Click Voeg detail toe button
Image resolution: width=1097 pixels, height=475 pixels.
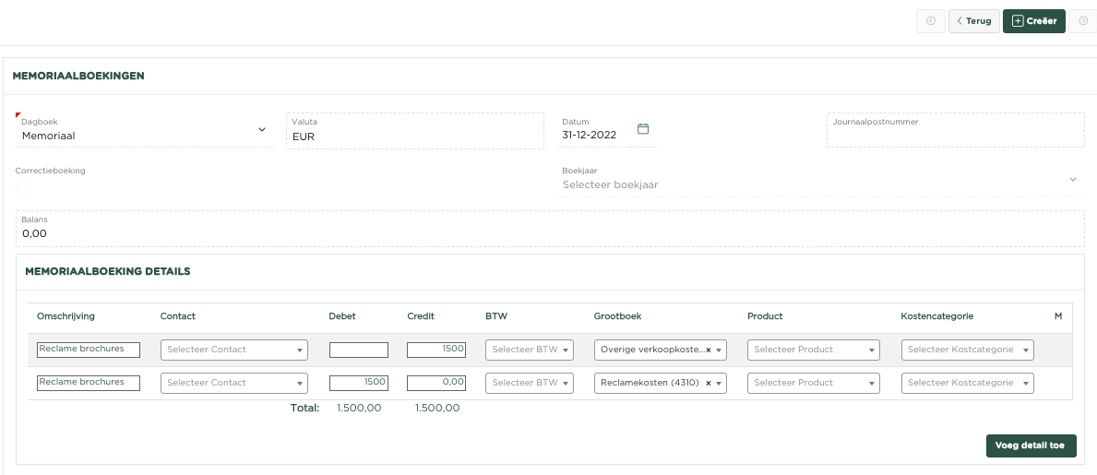[x=1031, y=445]
